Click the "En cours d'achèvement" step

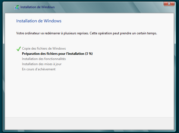[39, 69]
